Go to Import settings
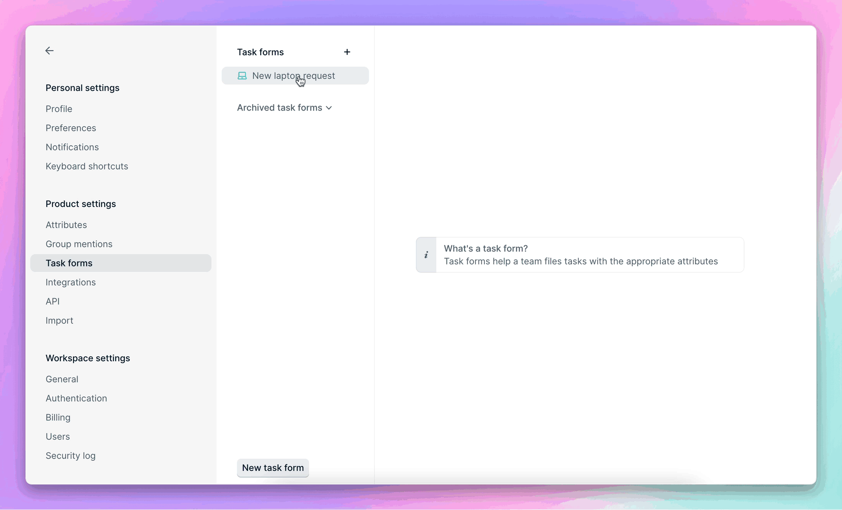842x510 pixels. [x=60, y=320]
